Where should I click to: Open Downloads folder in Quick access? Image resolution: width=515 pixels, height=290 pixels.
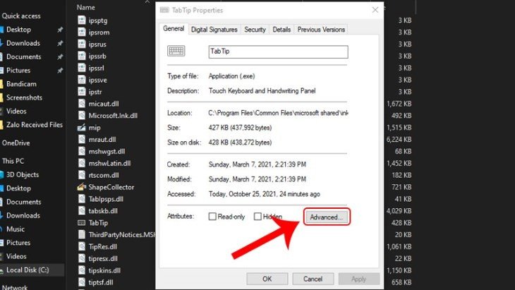click(x=23, y=43)
